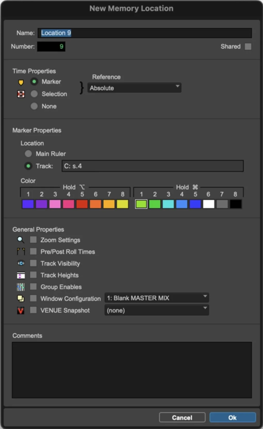Pick the royal blue color swatch
Screen dimensions: 263x429
click(x=195, y=204)
